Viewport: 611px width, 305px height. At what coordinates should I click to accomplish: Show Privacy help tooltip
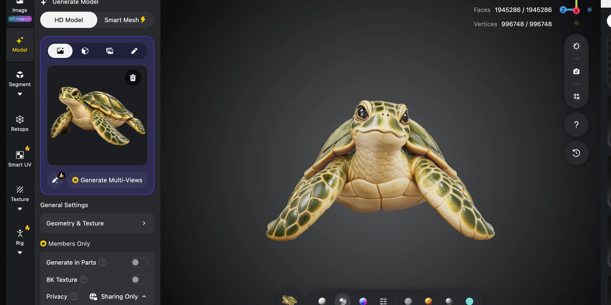point(74,296)
